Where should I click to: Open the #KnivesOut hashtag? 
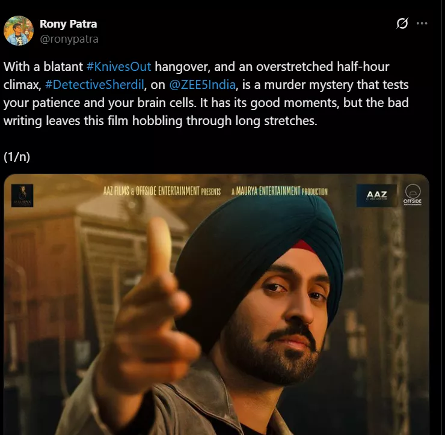118,67
